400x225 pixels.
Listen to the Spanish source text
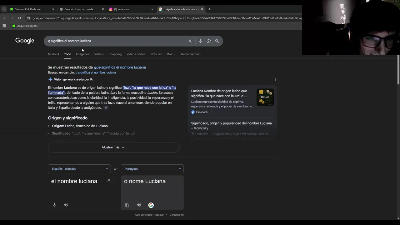click(x=66, y=205)
